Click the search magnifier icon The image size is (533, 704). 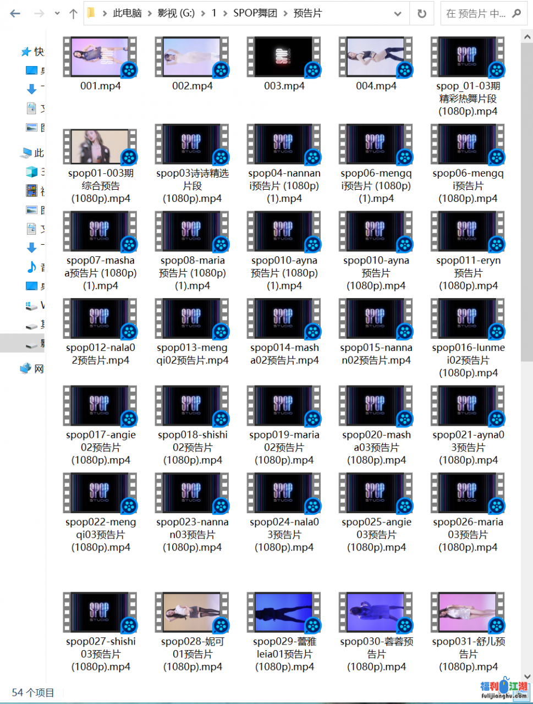pyautogui.click(x=516, y=14)
